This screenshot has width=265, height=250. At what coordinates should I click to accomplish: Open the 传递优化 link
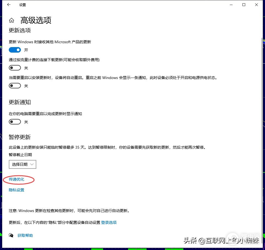[16, 179]
